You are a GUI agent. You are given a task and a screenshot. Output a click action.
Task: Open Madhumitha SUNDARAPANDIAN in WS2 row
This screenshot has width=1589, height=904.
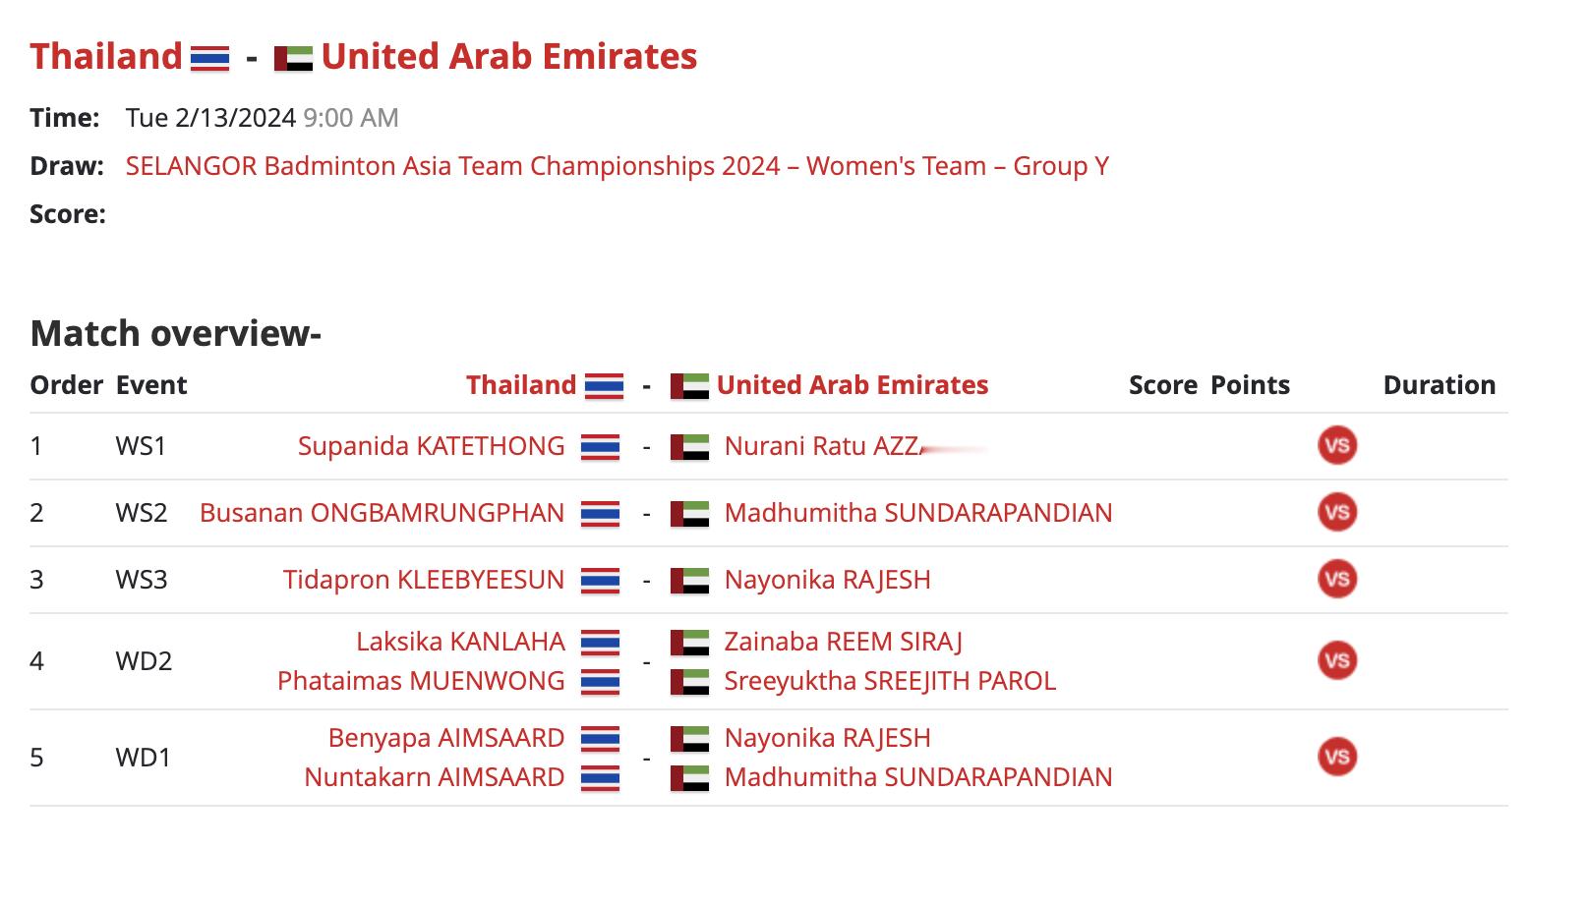[918, 513]
